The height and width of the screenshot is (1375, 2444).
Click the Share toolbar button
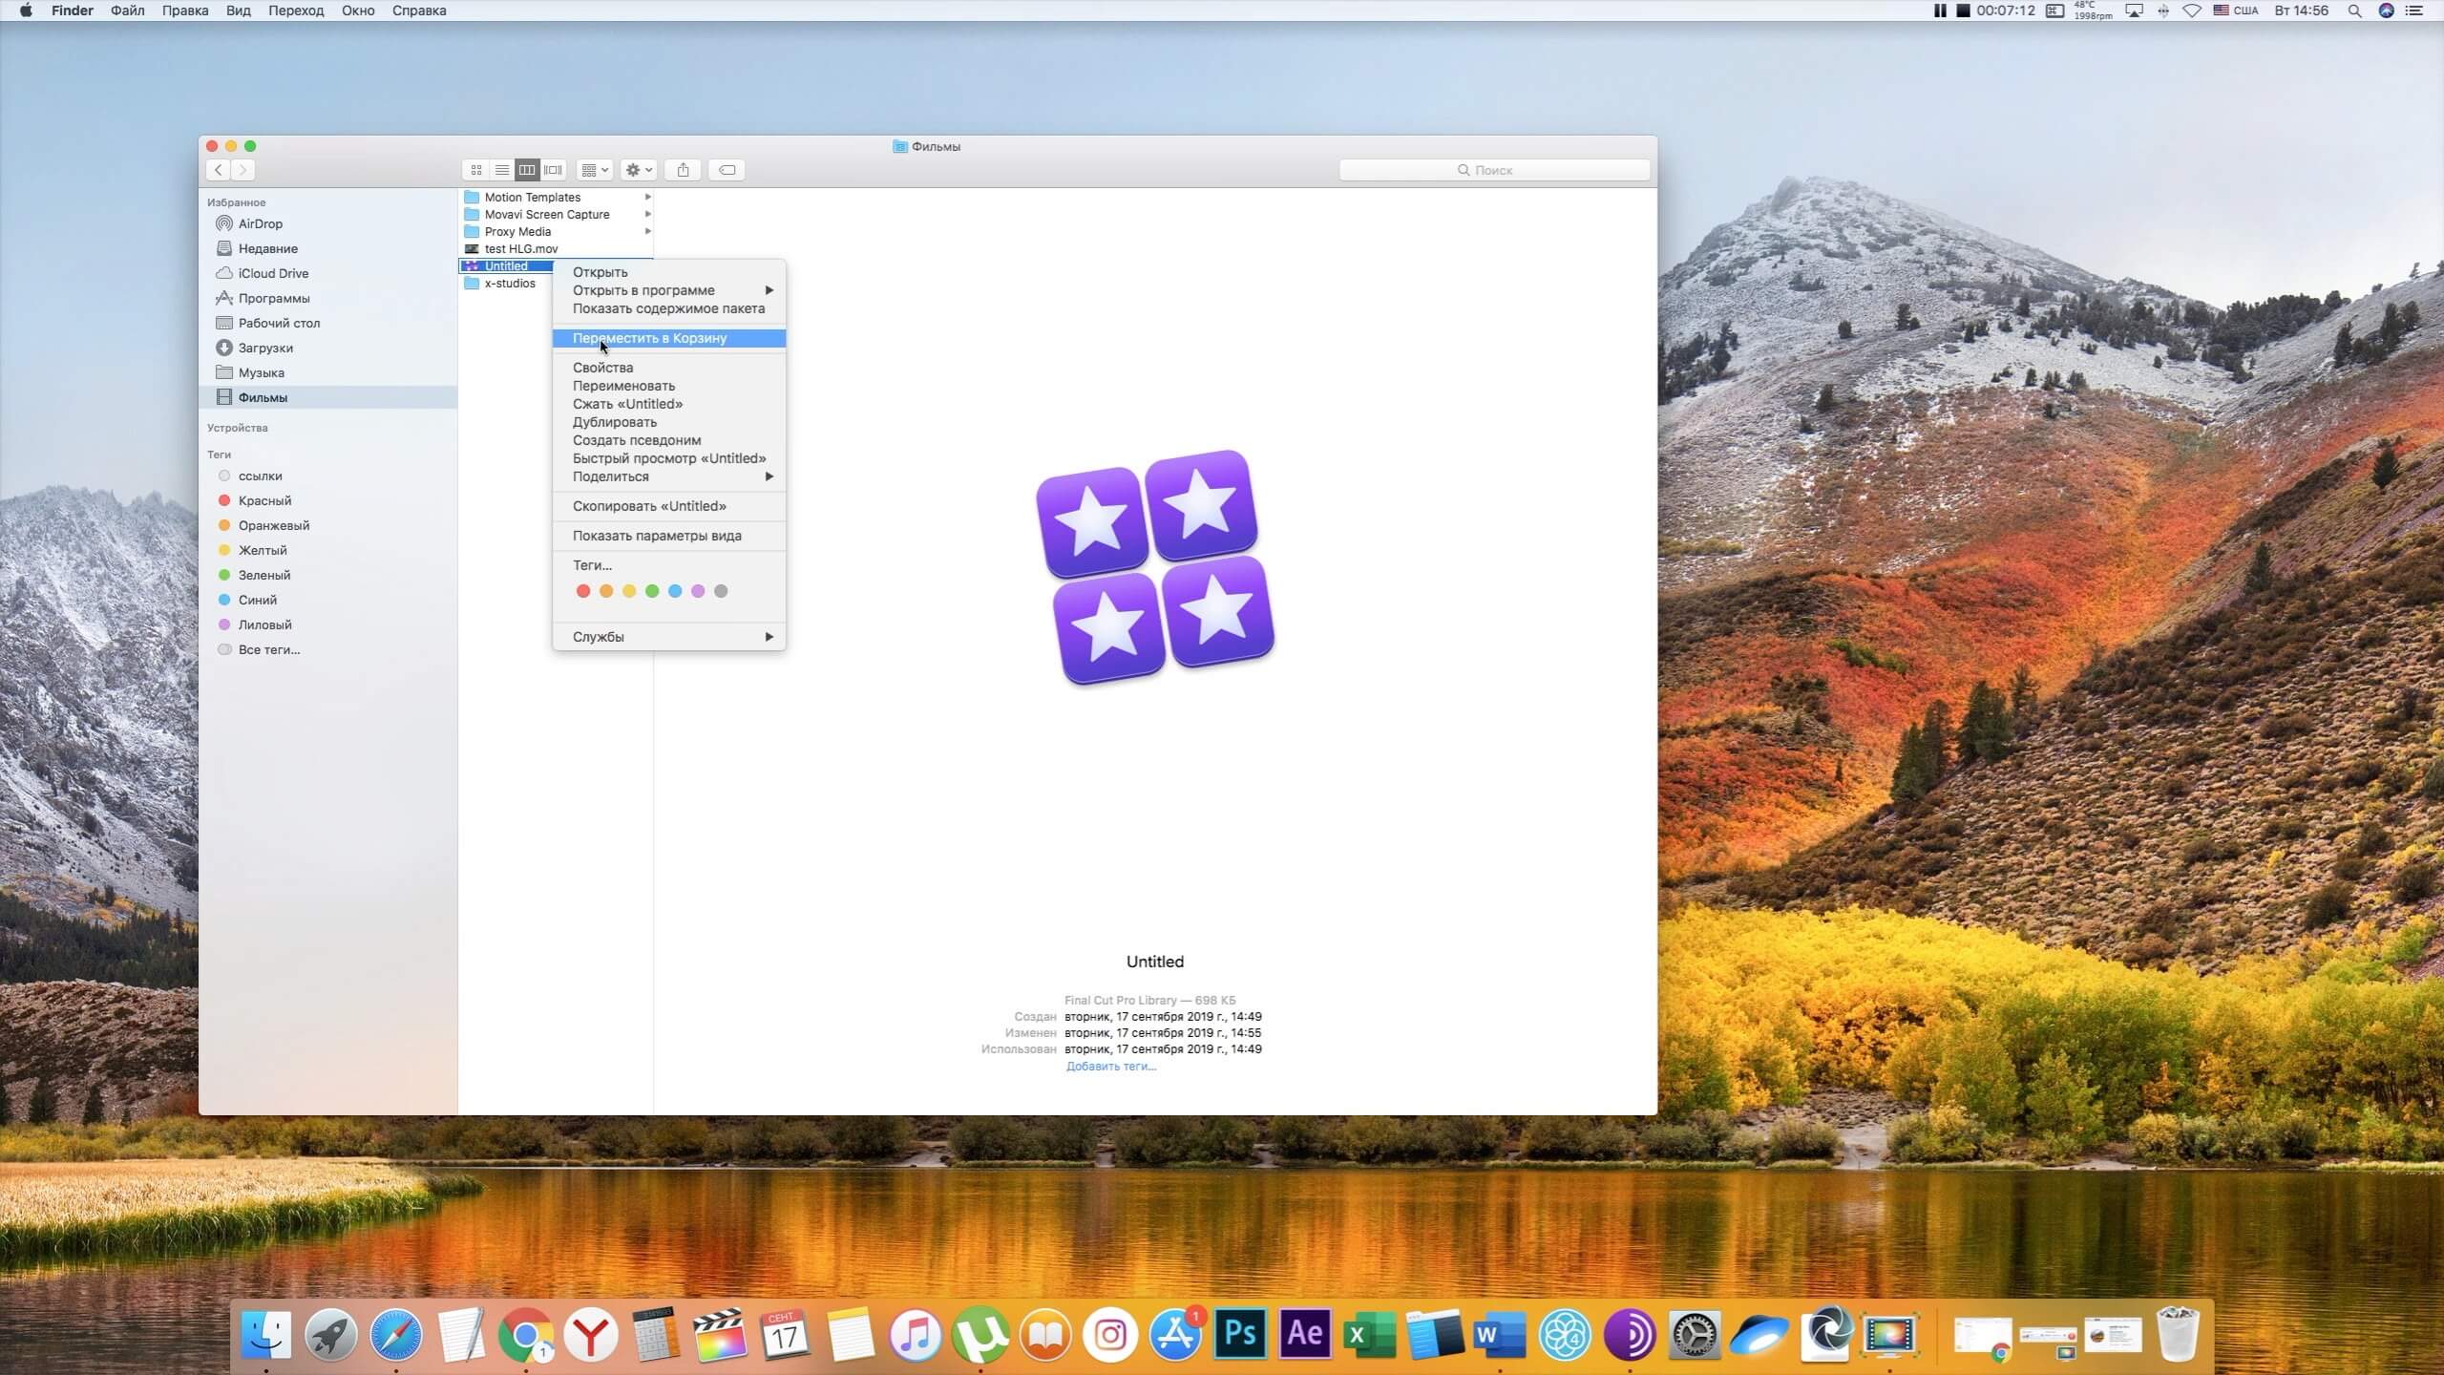(x=683, y=170)
